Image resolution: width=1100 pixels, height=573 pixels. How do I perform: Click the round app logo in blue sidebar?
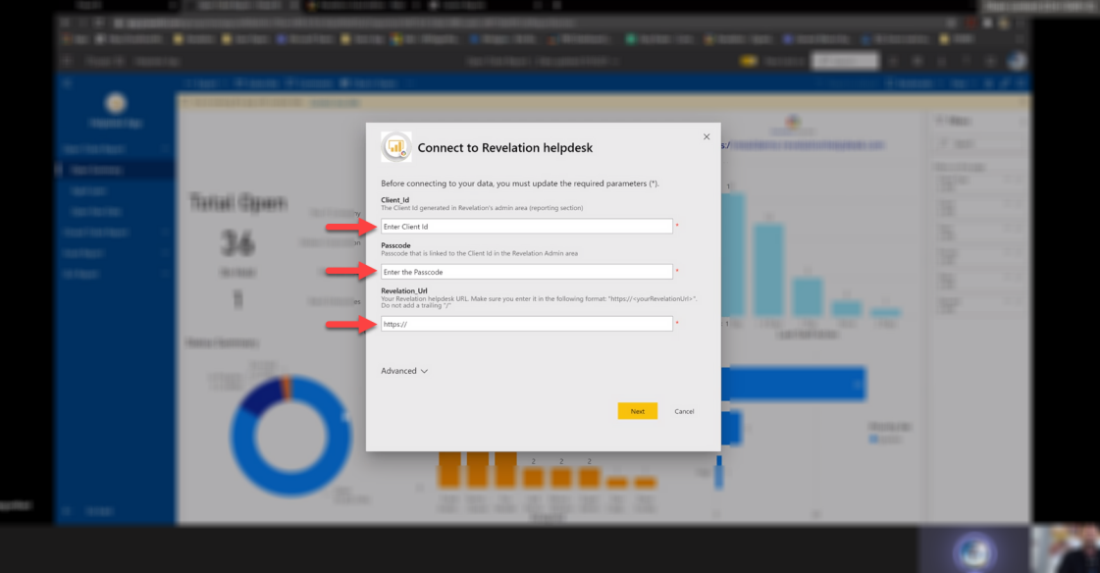[x=116, y=104]
